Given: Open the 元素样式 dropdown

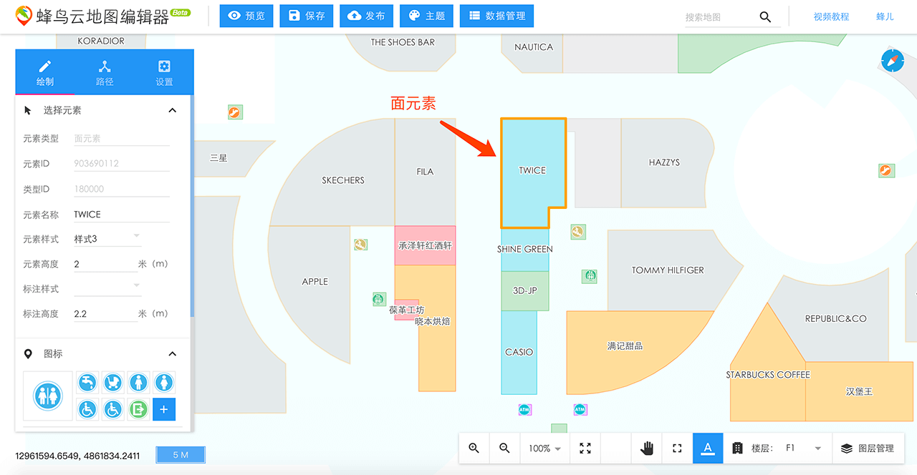Looking at the screenshot, I should (107, 239).
